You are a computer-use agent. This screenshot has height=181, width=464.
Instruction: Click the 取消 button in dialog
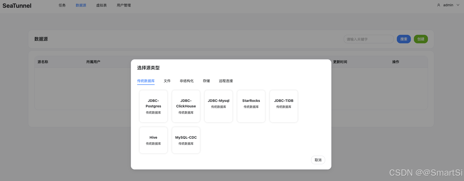point(318,160)
